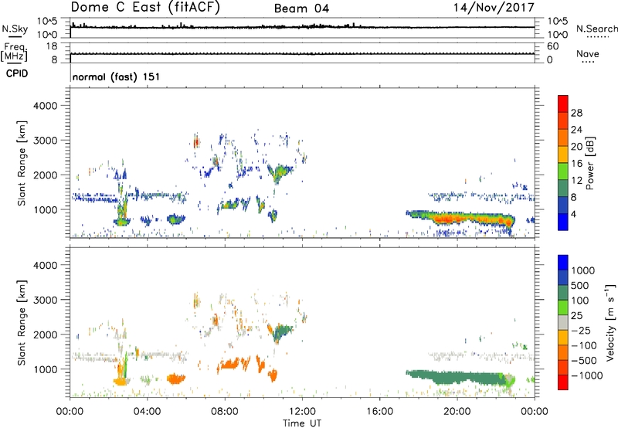Click the '60' tick right of frequency panel
Screen dimensions: 618x428
point(552,46)
